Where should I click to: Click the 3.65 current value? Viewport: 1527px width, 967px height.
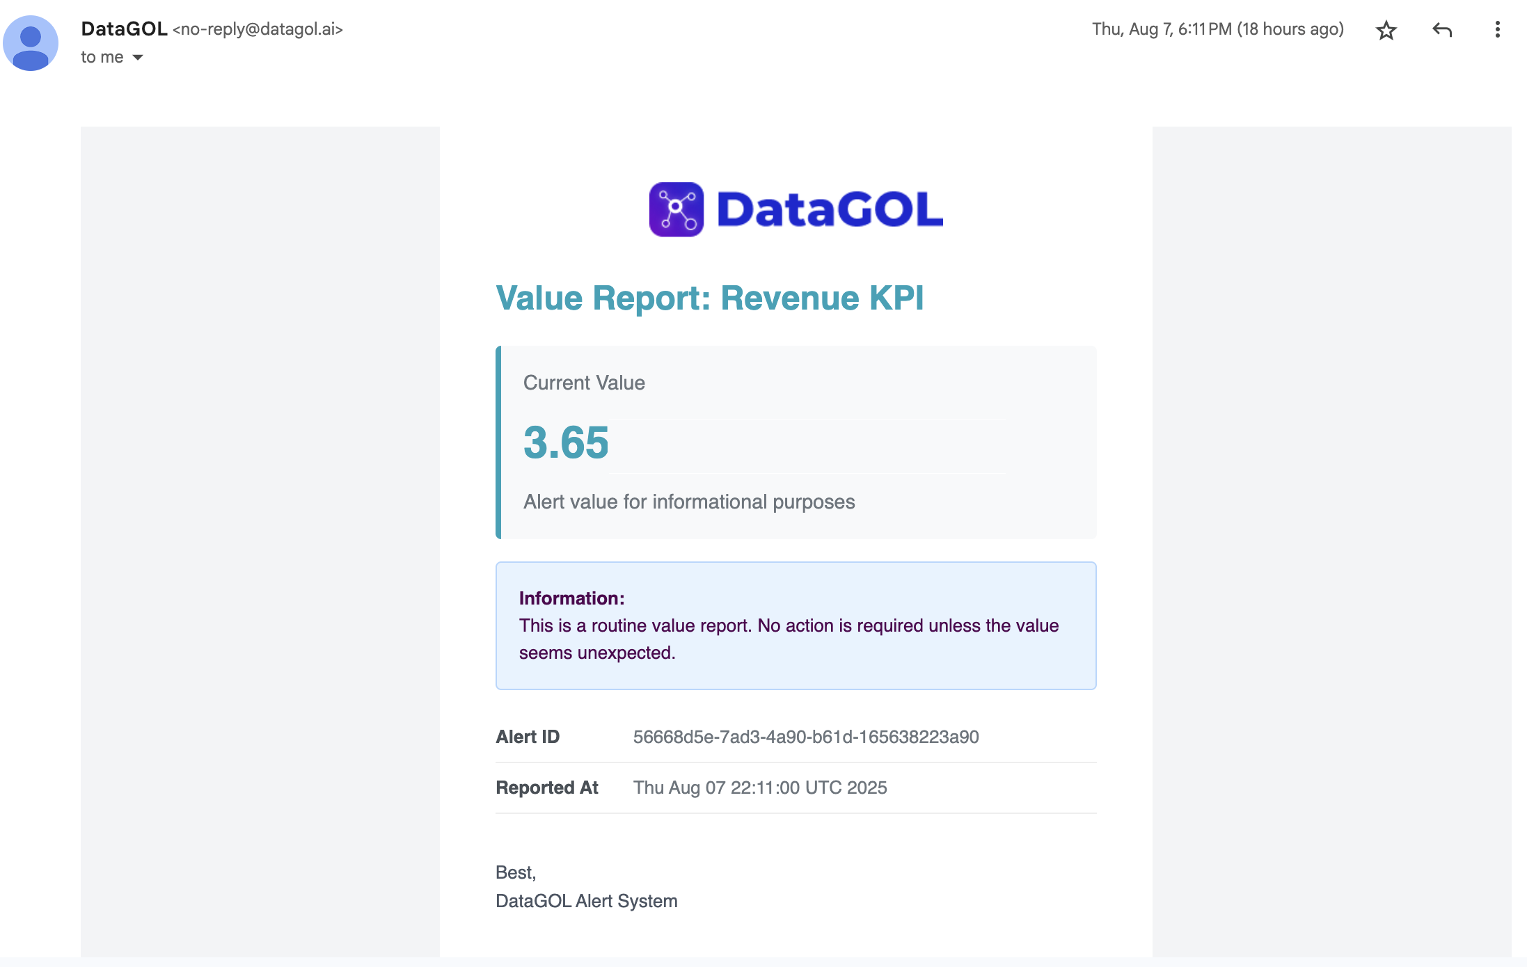[566, 442]
